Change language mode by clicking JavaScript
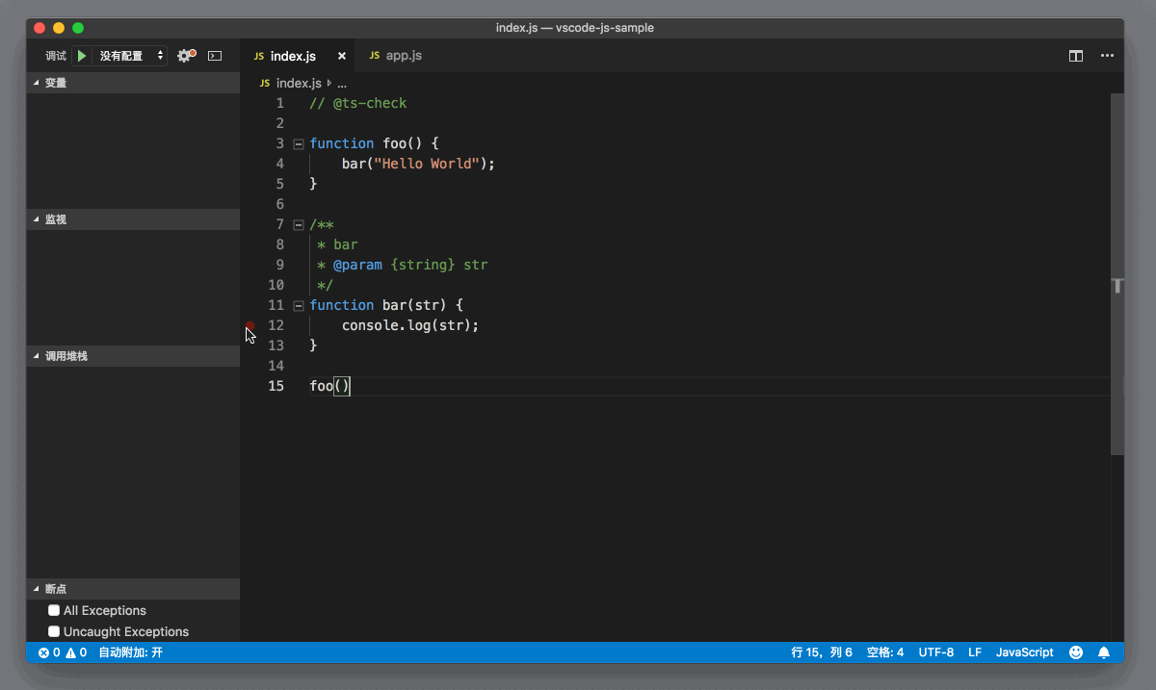The width and height of the screenshot is (1156, 690). click(x=1024, y=652)
